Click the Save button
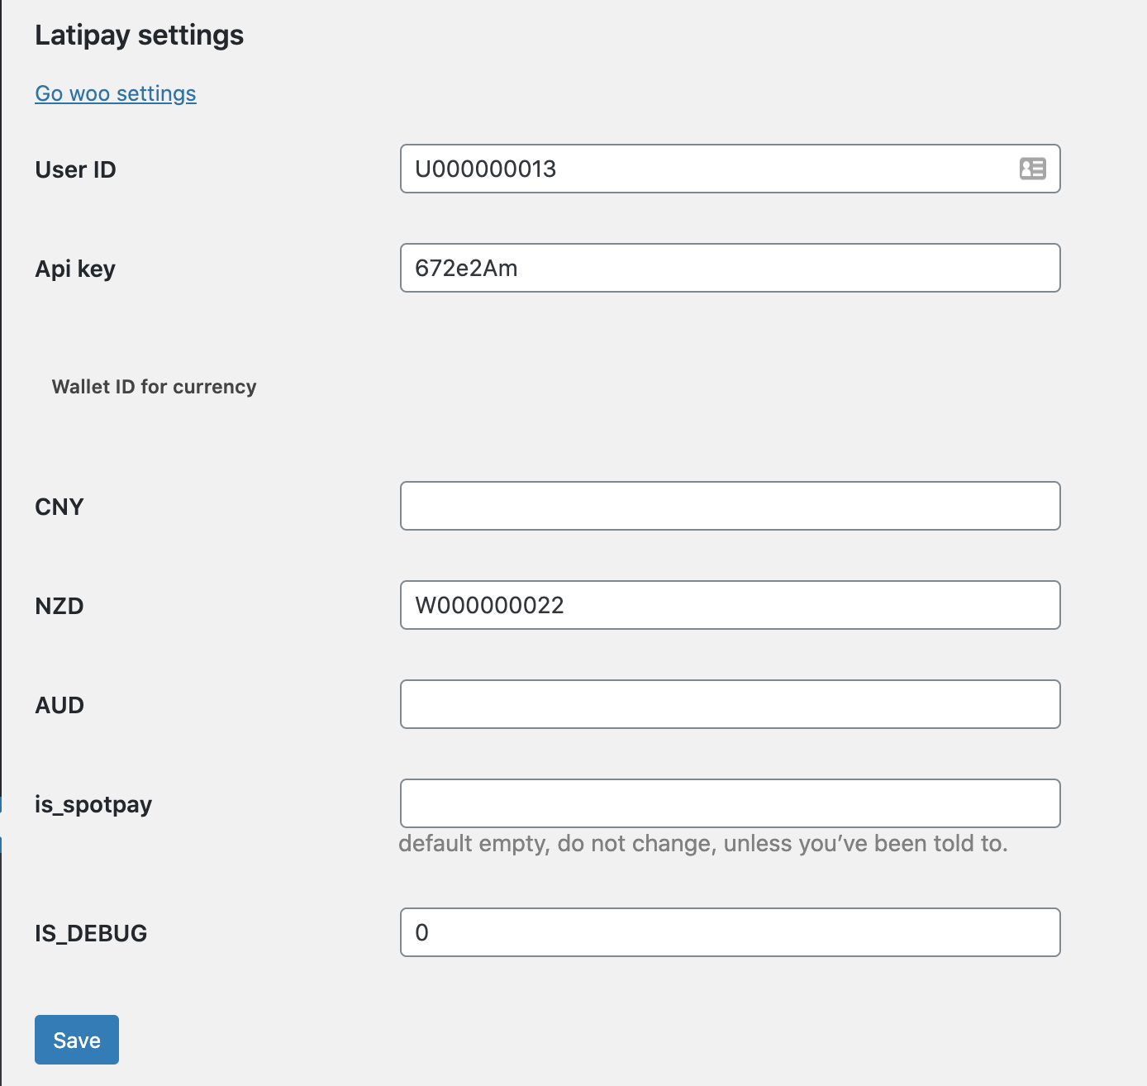The height and width of the screenshot is (1086, 1147). tap(77, 1040)
